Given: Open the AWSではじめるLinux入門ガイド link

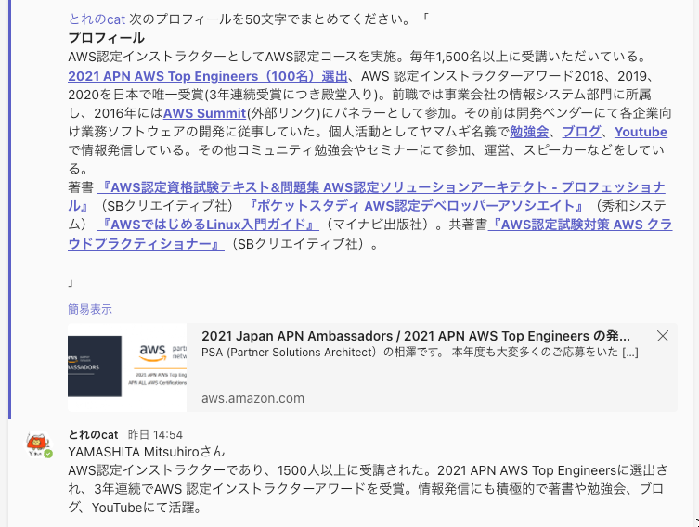Looking at the screenshot, I should pyautogui.click(x=208, y=225).
